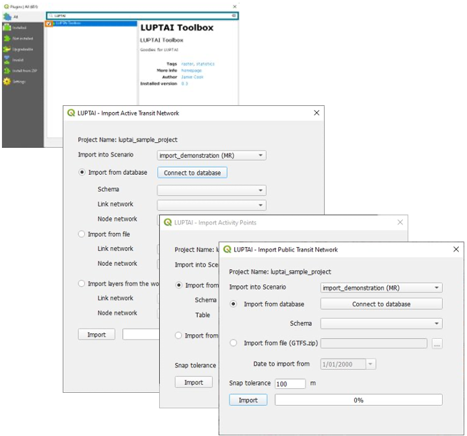Select Import from file (GTFS.zip) radio button
This screenshot has width=467, height=436.
(233, 343)
